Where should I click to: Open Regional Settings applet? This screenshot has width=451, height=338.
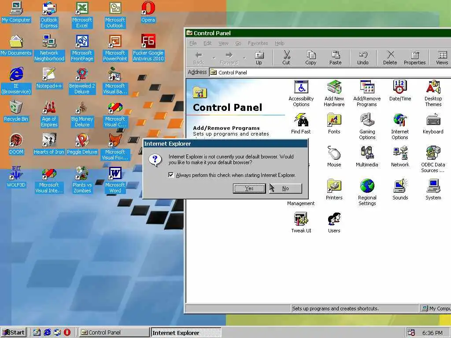pyautogui.click(x=367, y=193)
